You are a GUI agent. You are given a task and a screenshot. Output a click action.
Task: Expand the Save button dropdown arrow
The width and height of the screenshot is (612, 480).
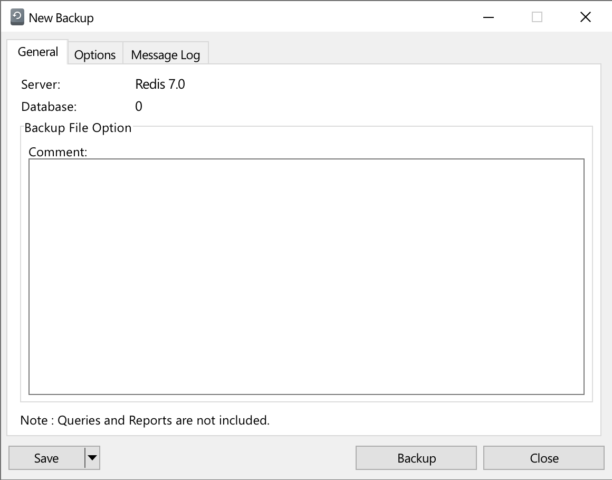click(92, 458)
